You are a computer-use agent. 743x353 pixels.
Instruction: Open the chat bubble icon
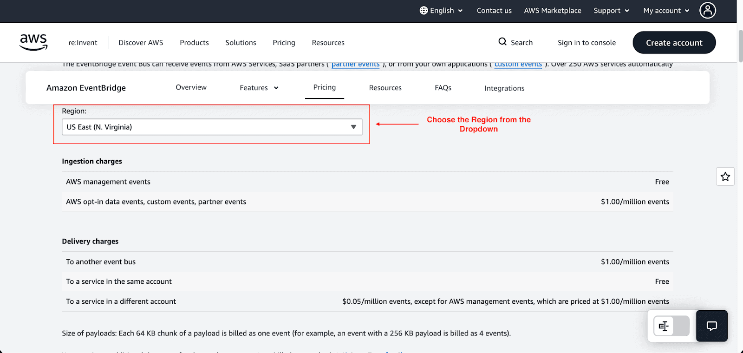click(x=712, y=326)
